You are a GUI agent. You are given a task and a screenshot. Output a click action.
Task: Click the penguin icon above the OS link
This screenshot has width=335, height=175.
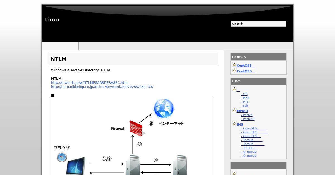234,89
